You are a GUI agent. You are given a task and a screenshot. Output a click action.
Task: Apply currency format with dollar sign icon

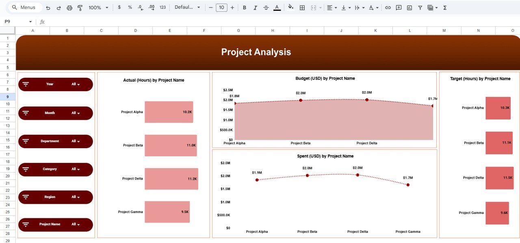click(118, 7)
